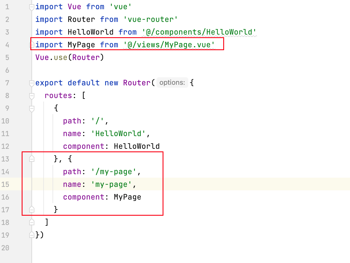Screen dimensions: 350x263
Task: Collapse the import block fold marker on line 1
Action: click(x=32, y=7)
